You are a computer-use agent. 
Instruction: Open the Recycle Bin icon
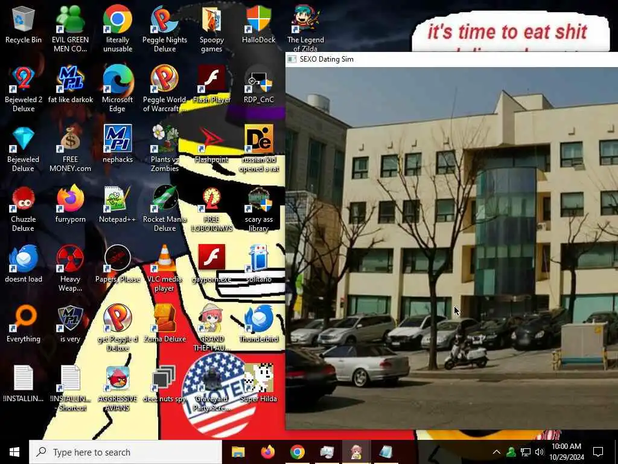click(24, 25)
